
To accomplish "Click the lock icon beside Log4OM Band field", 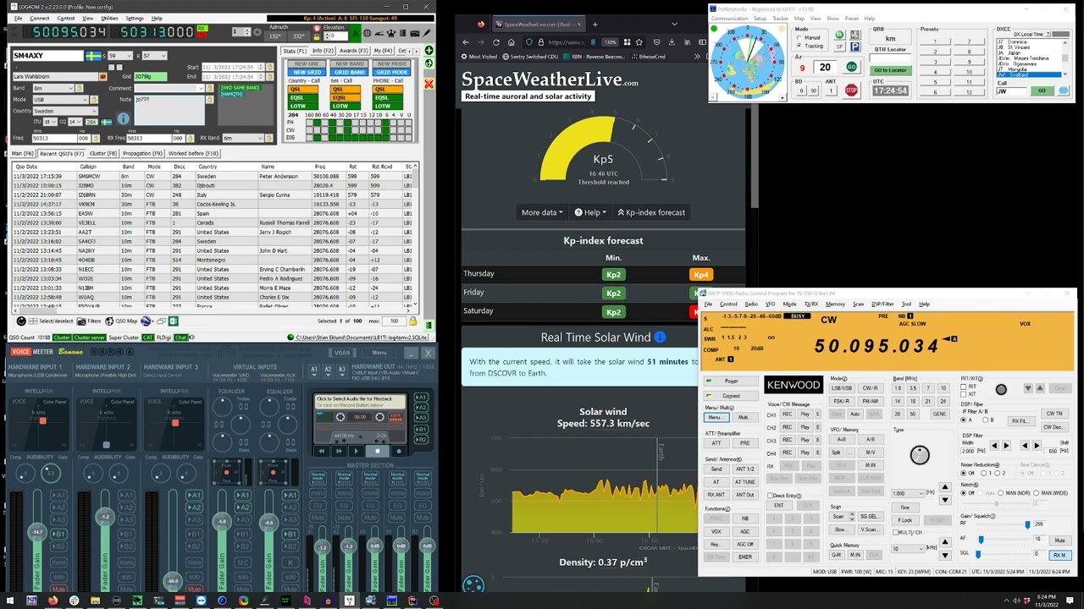I will point(80,88).
